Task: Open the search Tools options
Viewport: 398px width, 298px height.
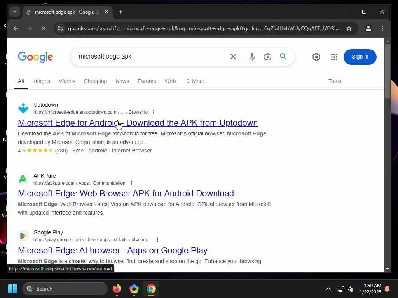Action: click(x=335, y=81)
